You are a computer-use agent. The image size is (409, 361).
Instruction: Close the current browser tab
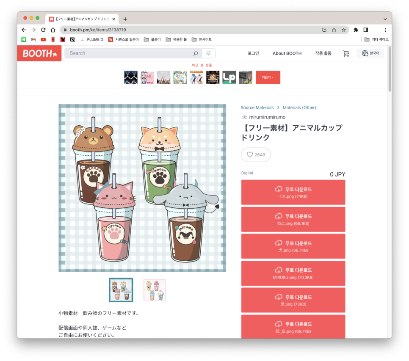[114, 19]
